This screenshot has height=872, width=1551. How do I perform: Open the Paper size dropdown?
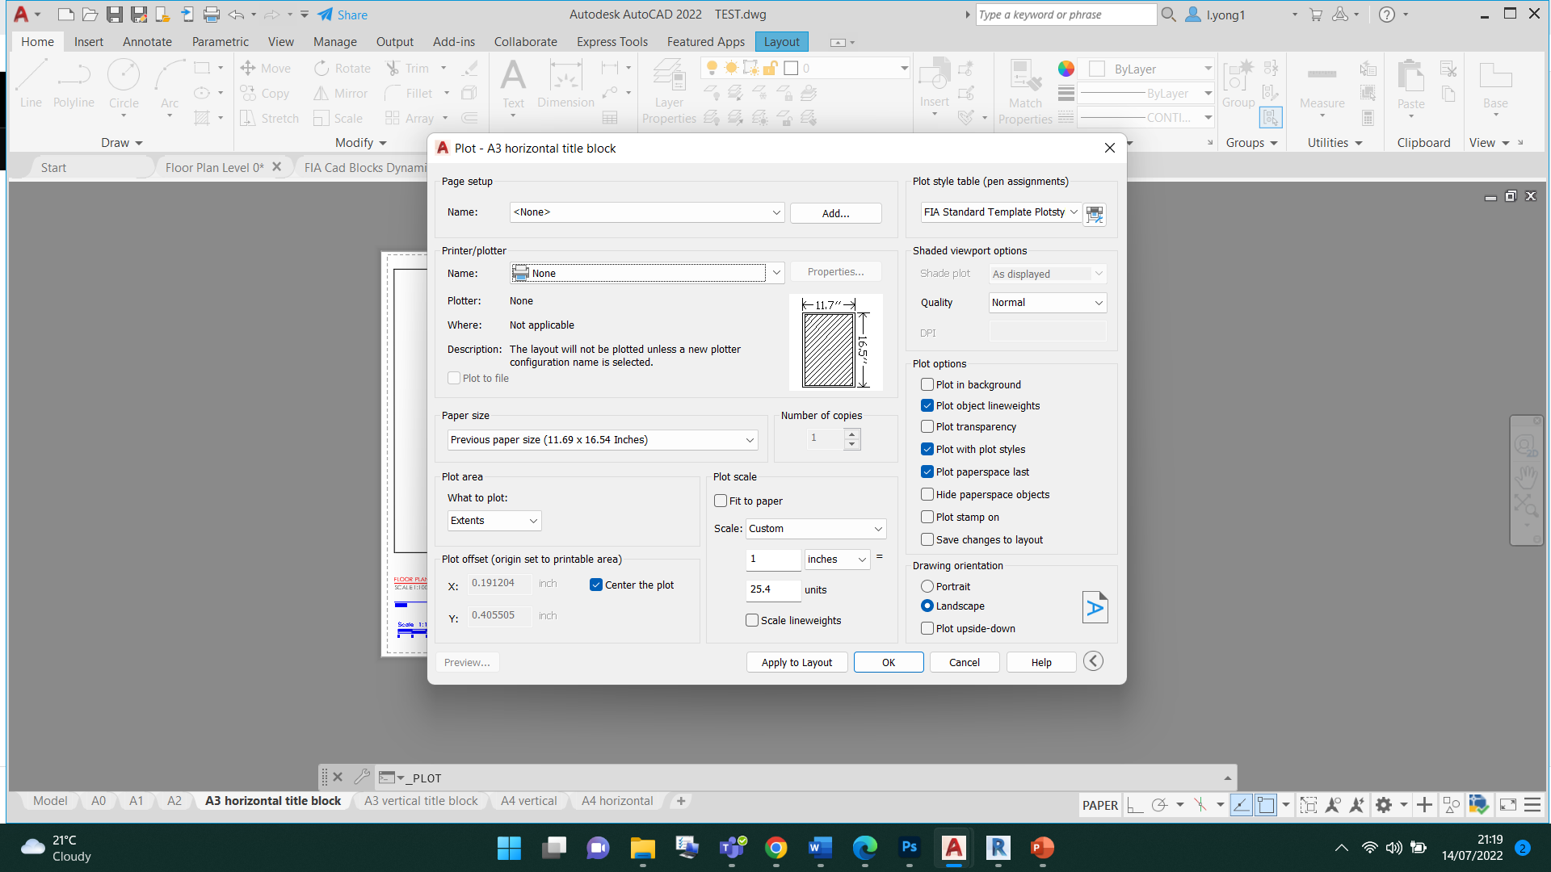(x=603, y=440)
